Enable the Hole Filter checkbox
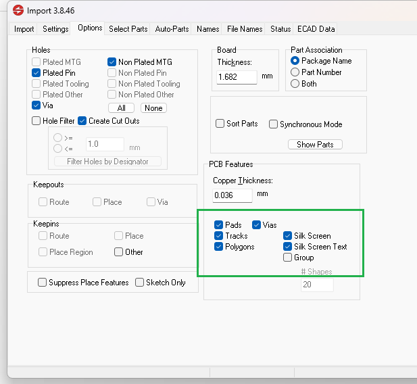Image resolution: width=417 pixels, height=384 pixels. tap(36, 121)
